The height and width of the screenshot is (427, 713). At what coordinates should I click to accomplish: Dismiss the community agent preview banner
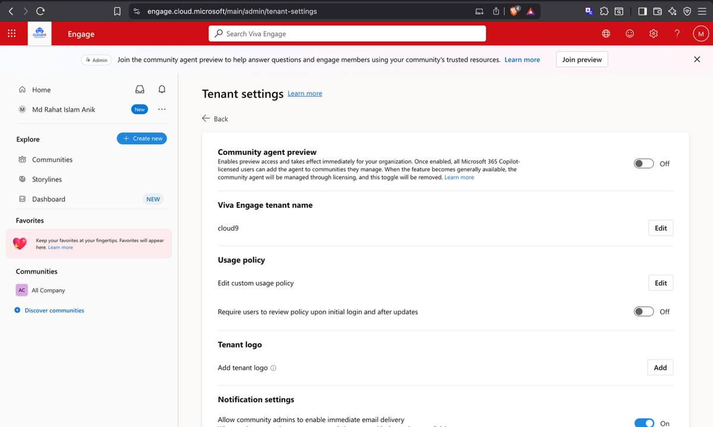pyautogui.click(x=697, y=59)
